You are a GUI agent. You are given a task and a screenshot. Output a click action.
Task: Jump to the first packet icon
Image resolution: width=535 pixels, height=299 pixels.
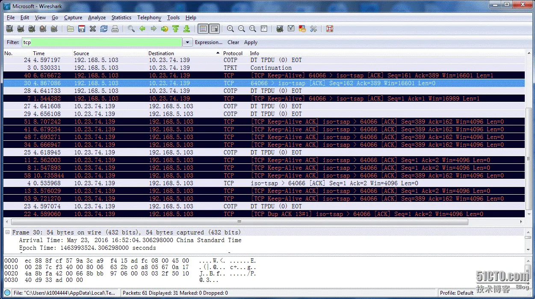point(175,29)
